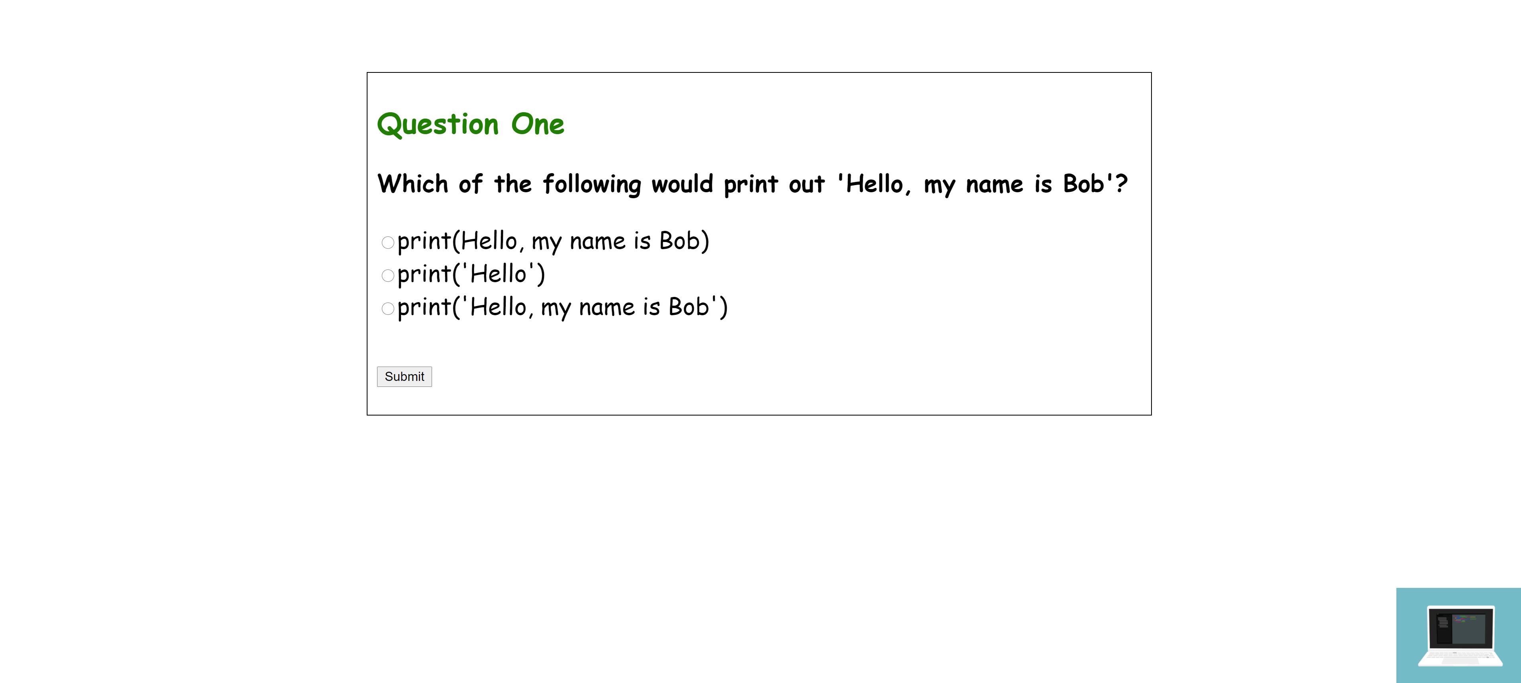Viewport: 1521px width, 683px height.
Task: Click the unquoted print(Hello, my name is Bob) text
Action: 553,242
